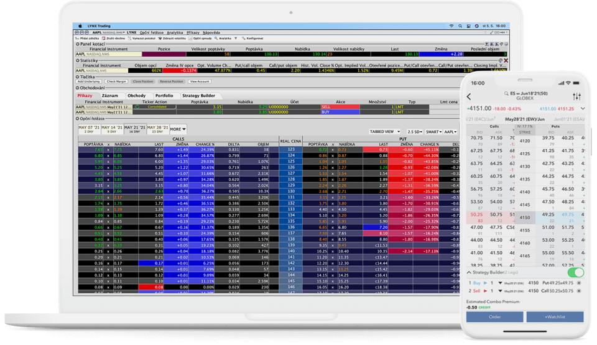Tap the phone Order button
597x345 pixels.
coord(494,317)
